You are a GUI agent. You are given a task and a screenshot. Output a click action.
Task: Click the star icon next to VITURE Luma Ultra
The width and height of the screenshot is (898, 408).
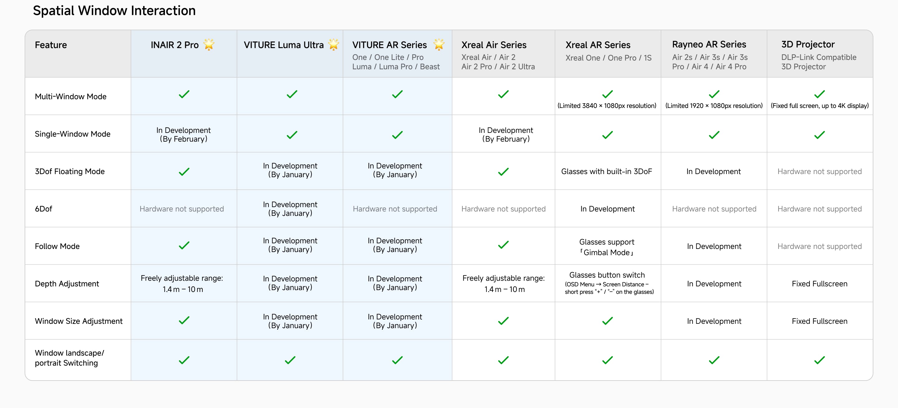[x=334, y=45]
